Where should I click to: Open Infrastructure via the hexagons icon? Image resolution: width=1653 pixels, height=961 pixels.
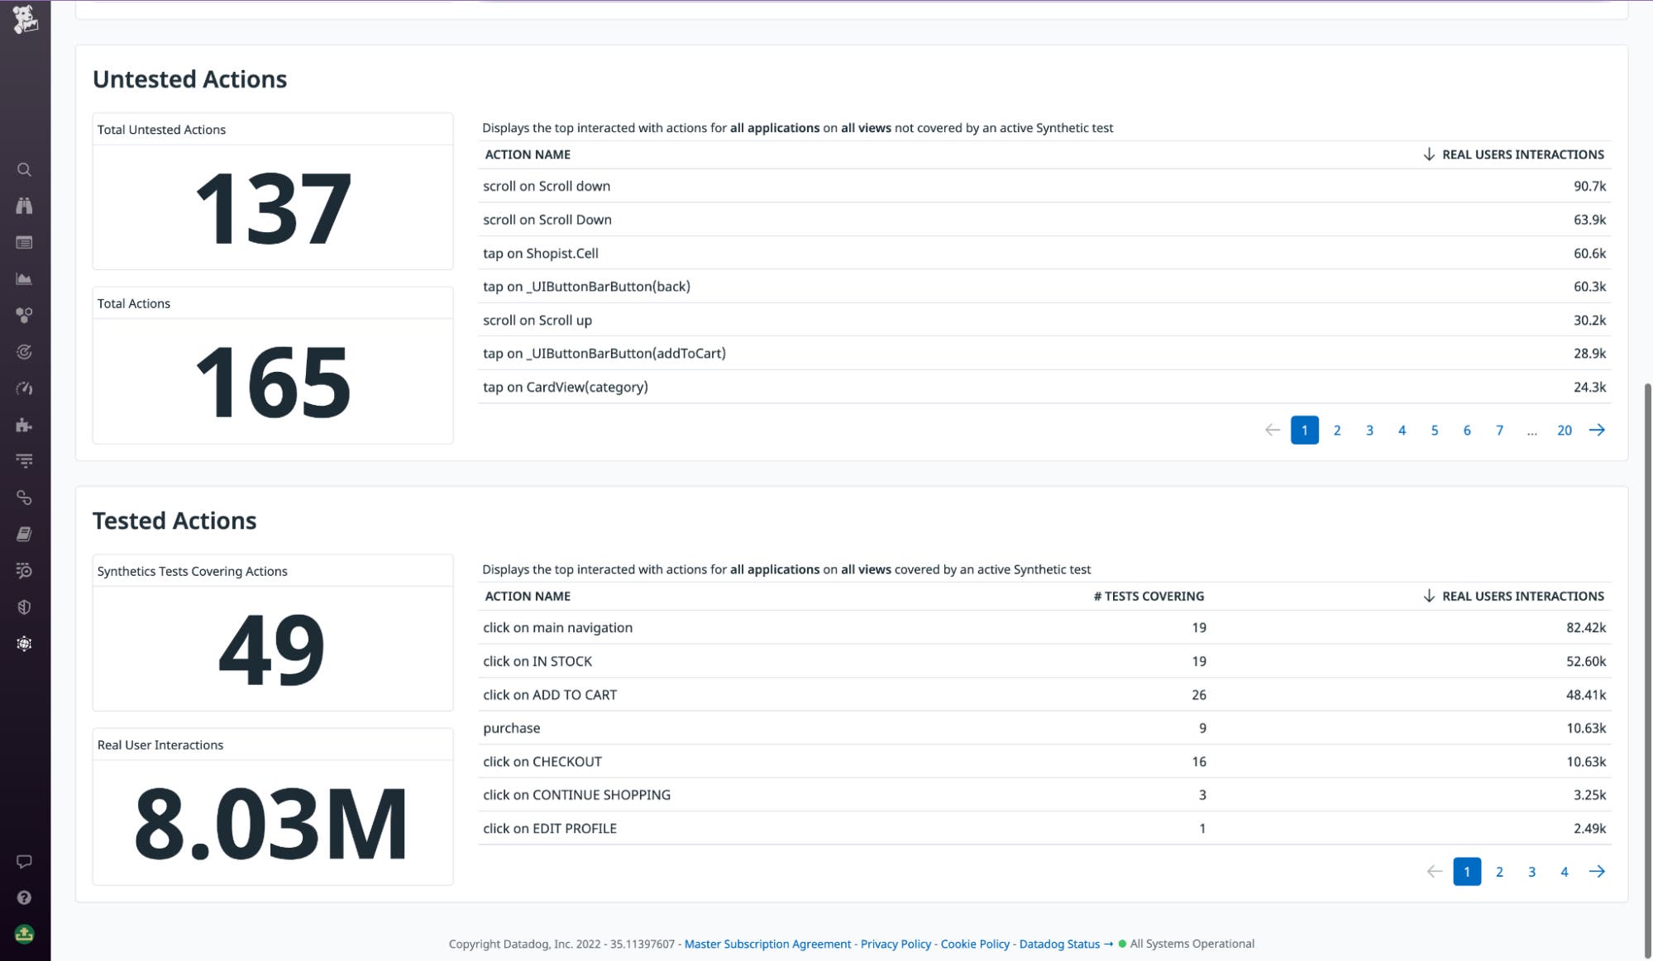24,313
